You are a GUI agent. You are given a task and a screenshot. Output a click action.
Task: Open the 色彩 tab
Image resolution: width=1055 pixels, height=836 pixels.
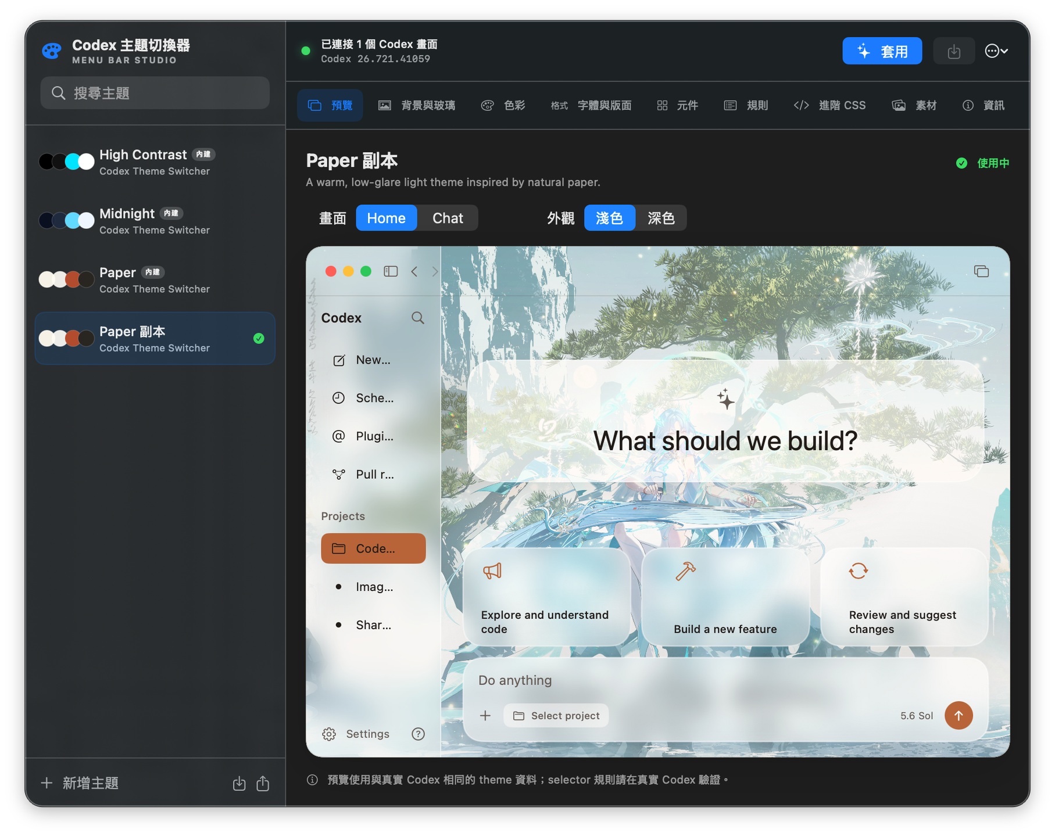503,105
